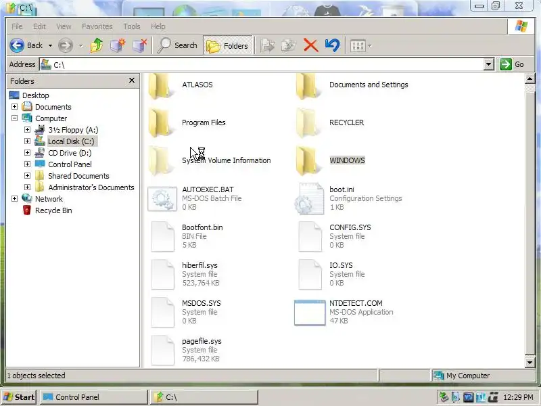Open the Start menu
541x406 pixels.
pos(20,397)
